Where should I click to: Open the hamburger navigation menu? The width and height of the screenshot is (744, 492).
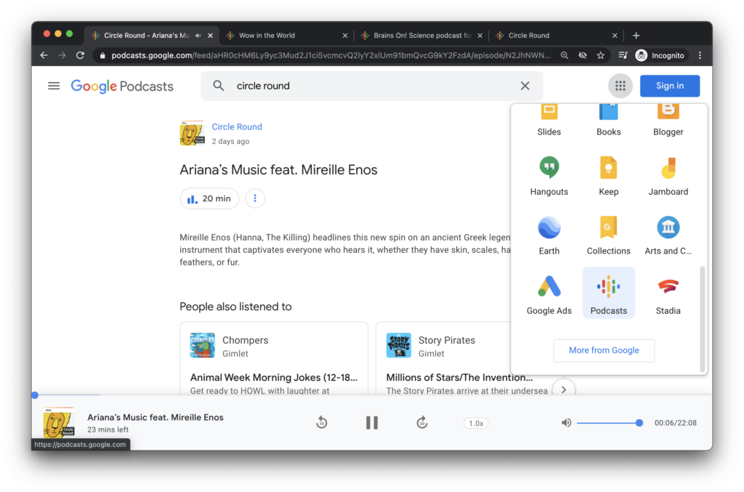pyautogui.click(x=53, y=85)
